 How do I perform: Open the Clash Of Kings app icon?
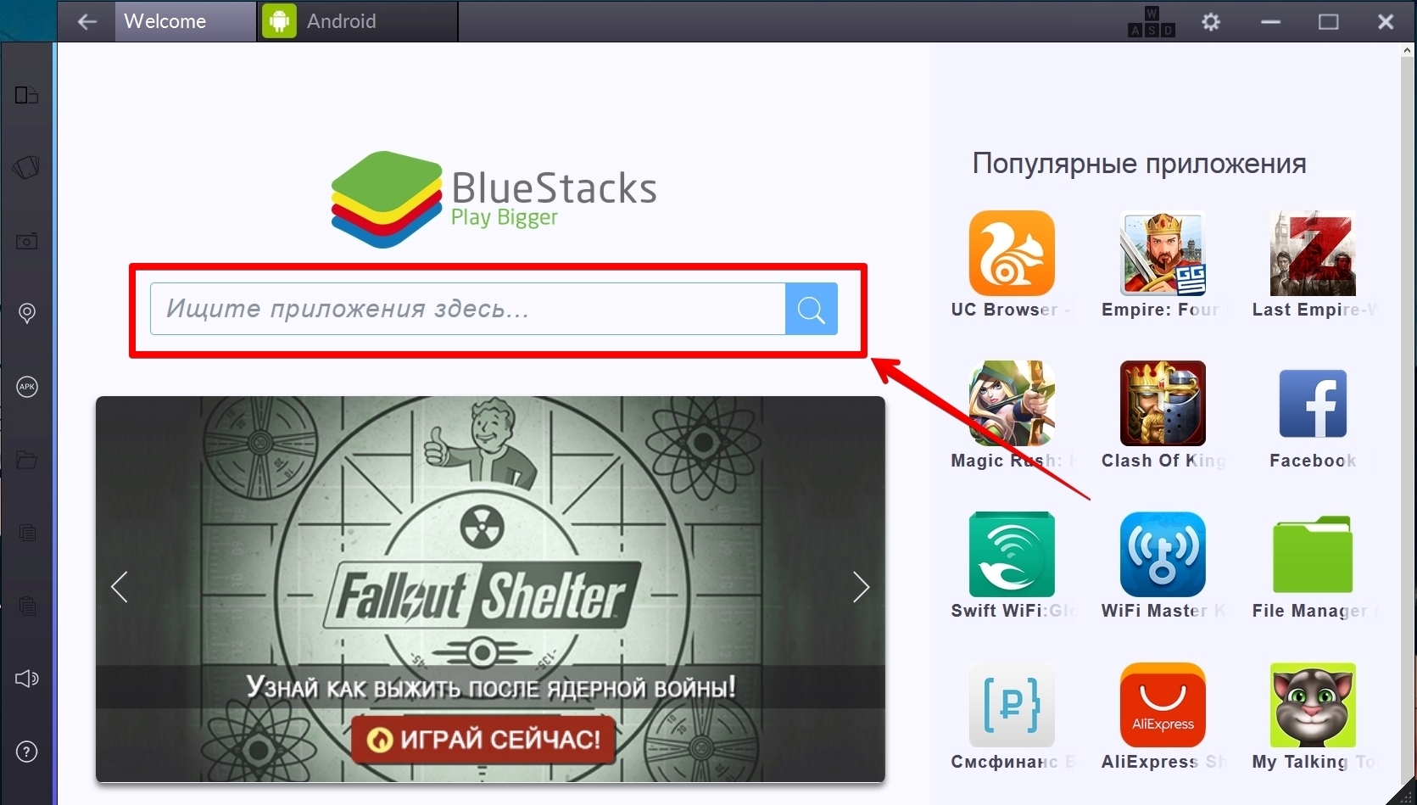point(1163,404)
